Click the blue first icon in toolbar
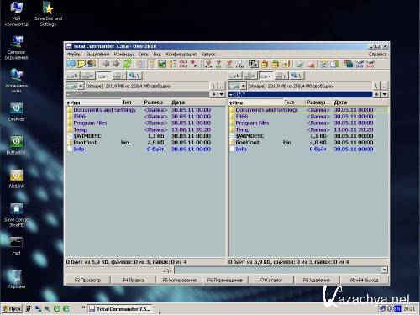The width and height of the screenshot is (420, 315). [71, 64]
